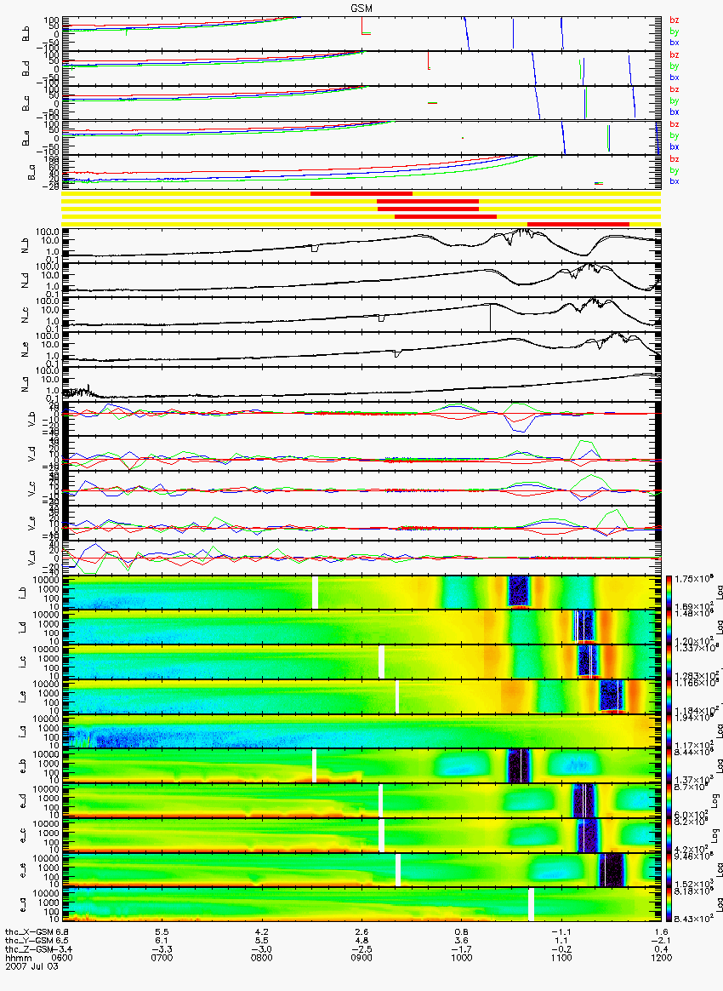Click the color bar beside the i_b spectrogram
The height and width of the screenshot is (991, 723).
[x=669, y=593]
